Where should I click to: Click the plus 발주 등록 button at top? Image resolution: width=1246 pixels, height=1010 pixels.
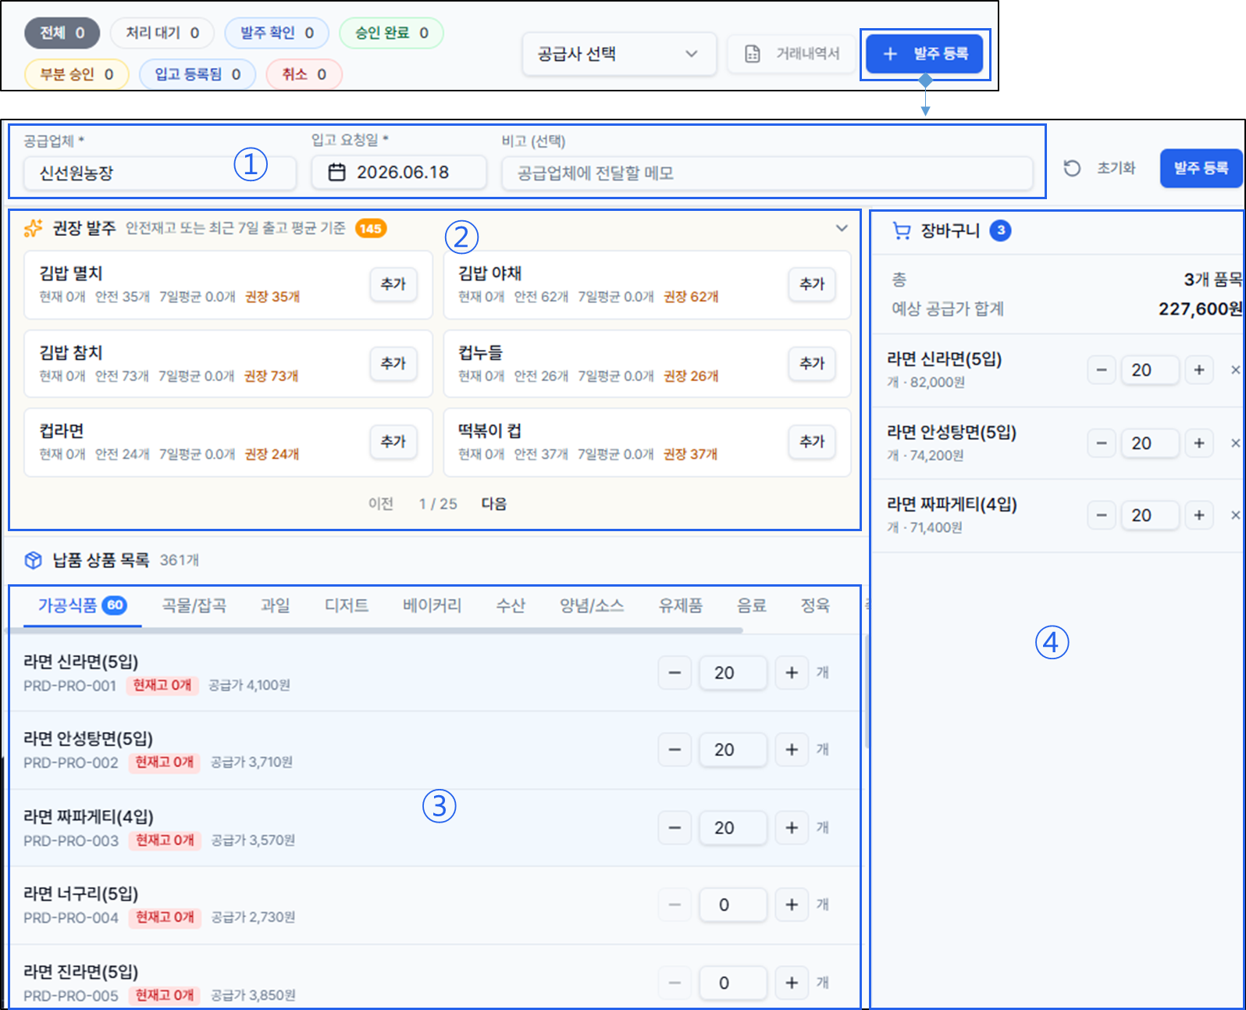point(924,54)
